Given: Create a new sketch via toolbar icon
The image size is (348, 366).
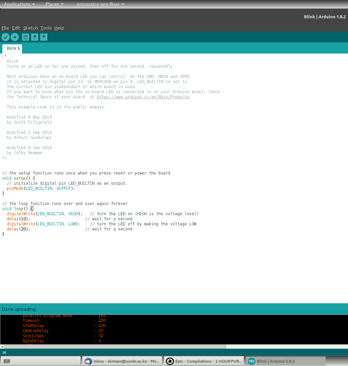Looking at the screenshot, I should click(x=25, y=37).
